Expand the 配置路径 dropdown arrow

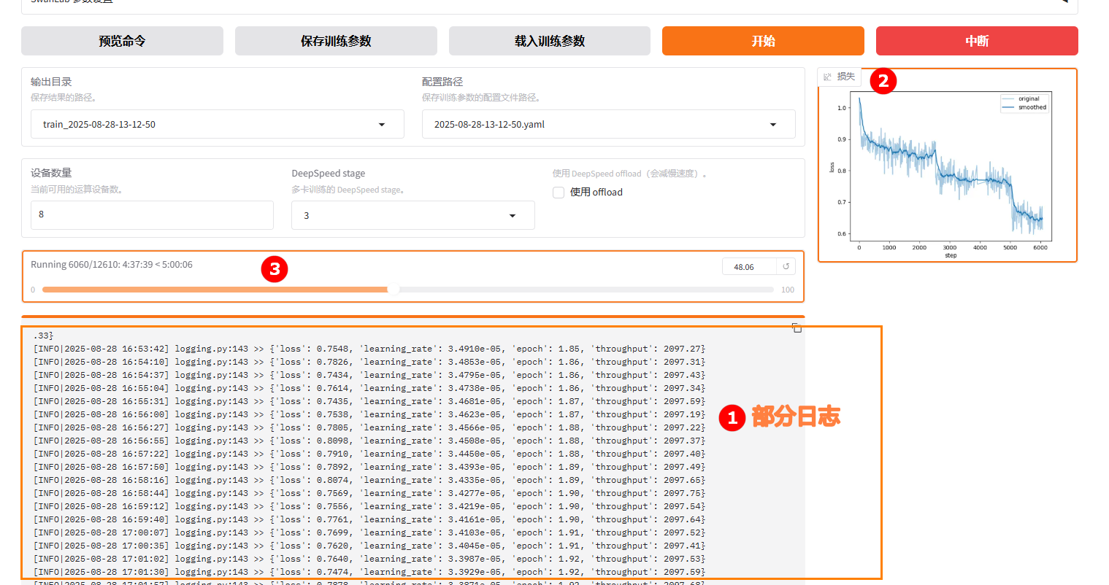click(773, 125)
